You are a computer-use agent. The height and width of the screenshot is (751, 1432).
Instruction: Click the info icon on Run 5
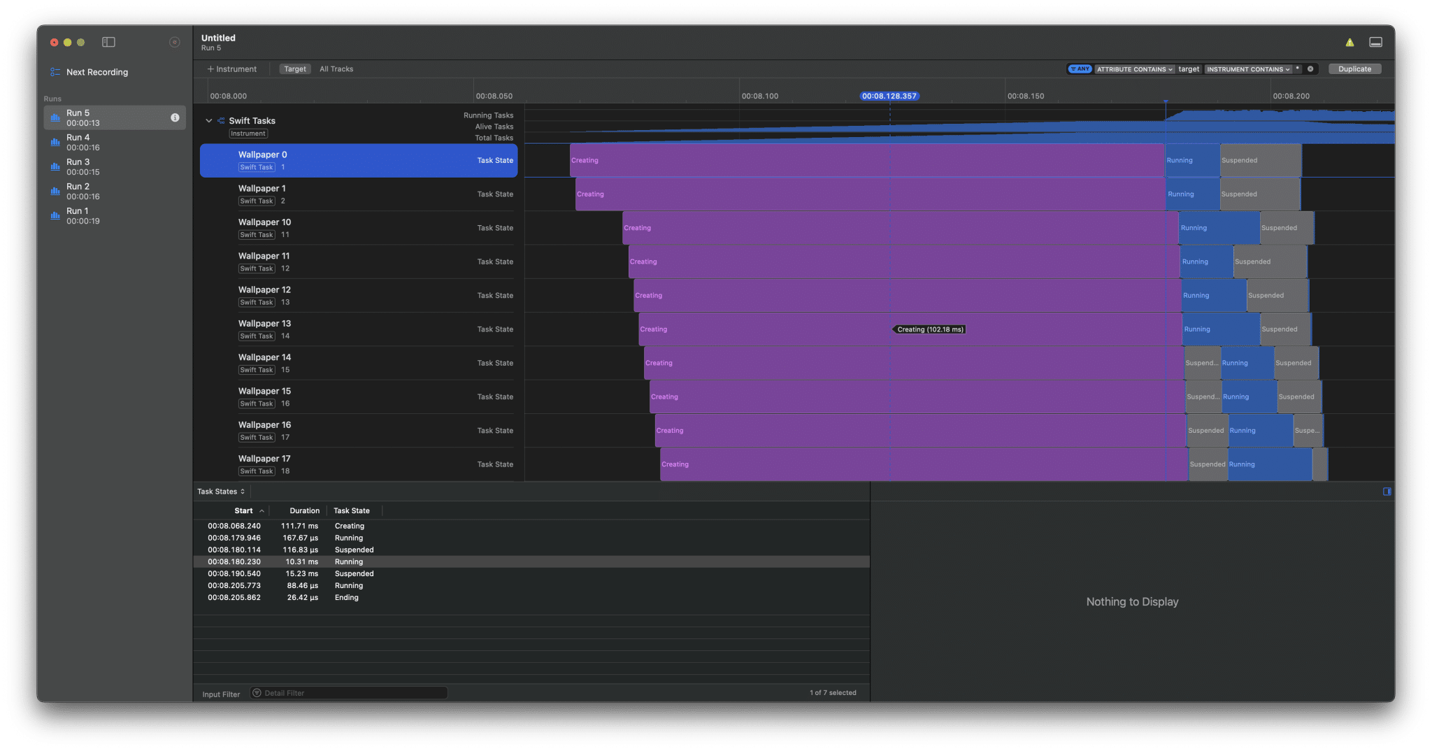[x=175, y=117]
